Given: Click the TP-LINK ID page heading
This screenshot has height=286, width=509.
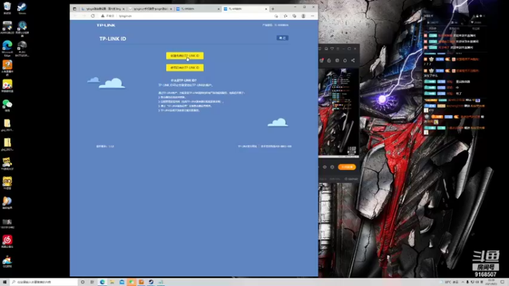Looking at the screenshot, I should click(x=113, y=39).
